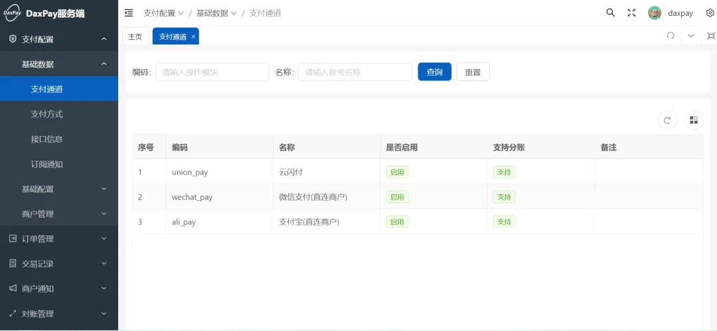The image size is (717, 331).
Task: Click the 重置 button
Action: (x=473, y=72)
